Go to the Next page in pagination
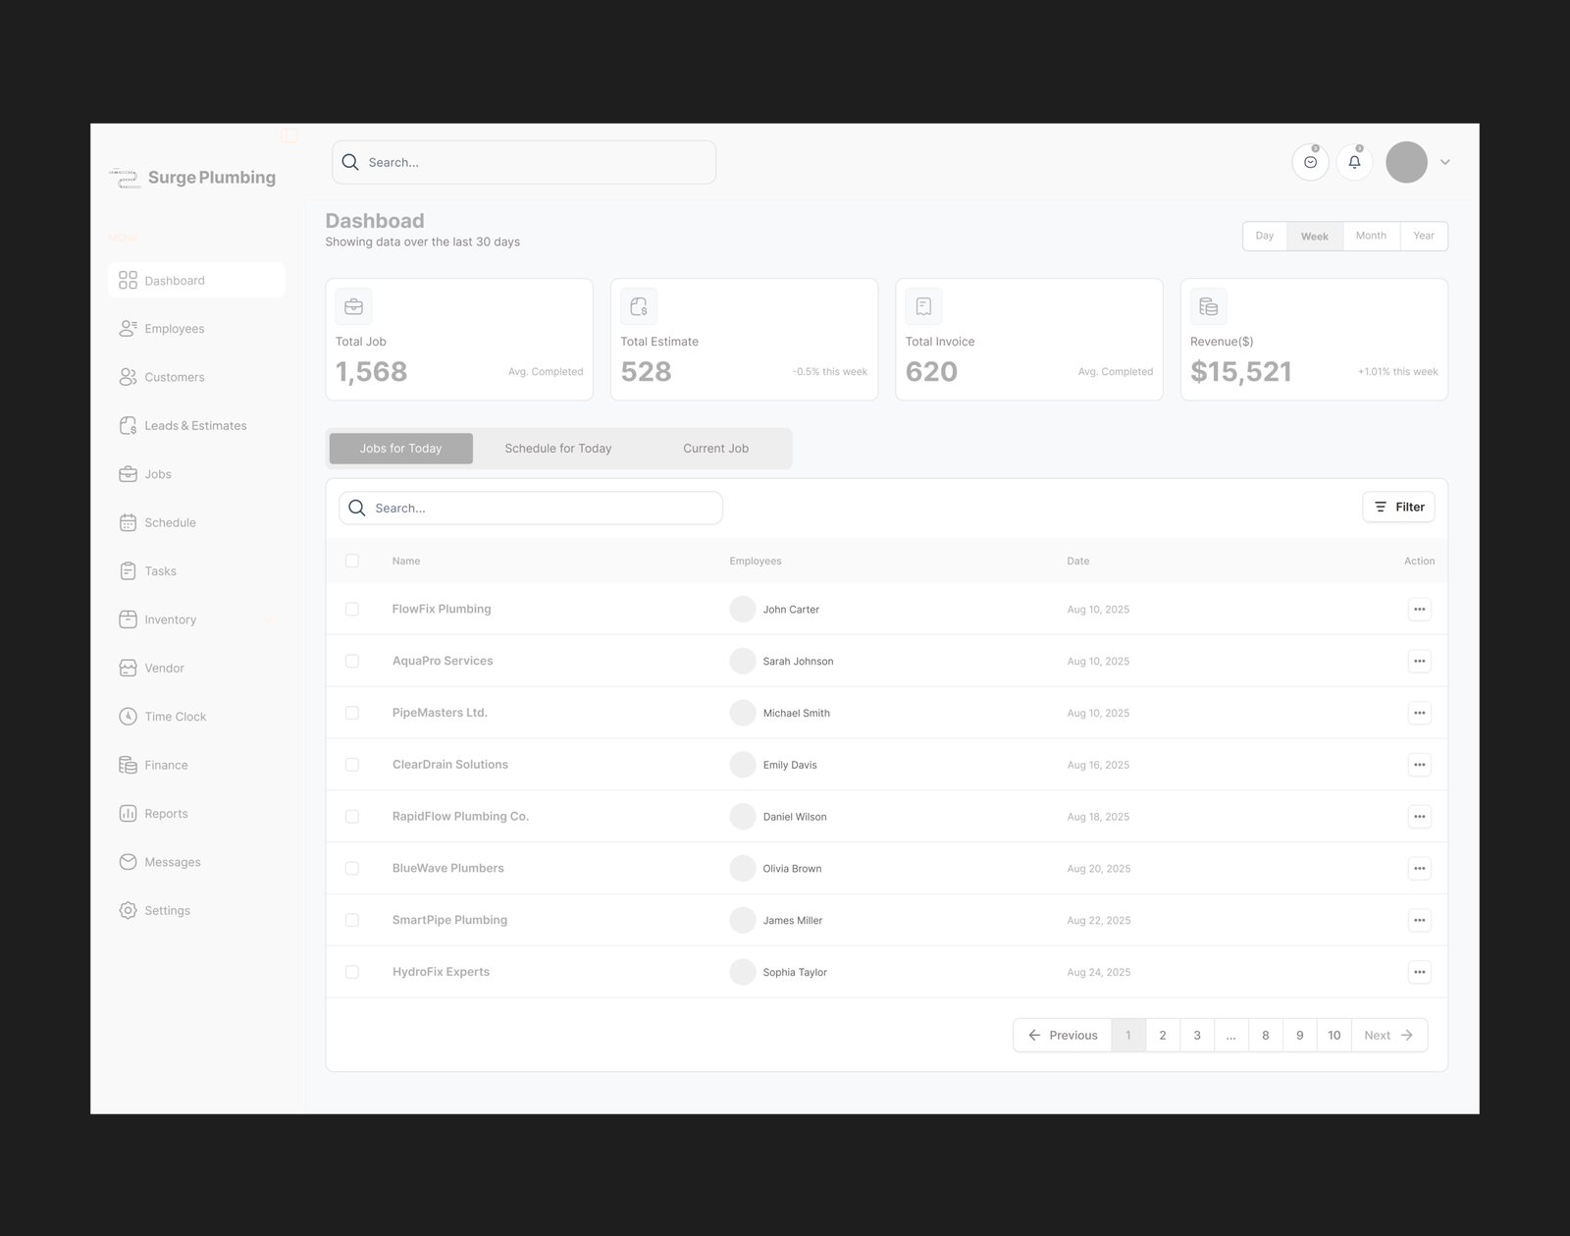1570x1236 pixels. 1388,1036
